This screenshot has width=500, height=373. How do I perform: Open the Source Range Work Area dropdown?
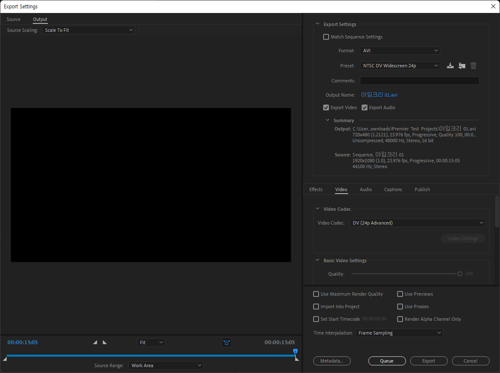[x=166, y=365]
